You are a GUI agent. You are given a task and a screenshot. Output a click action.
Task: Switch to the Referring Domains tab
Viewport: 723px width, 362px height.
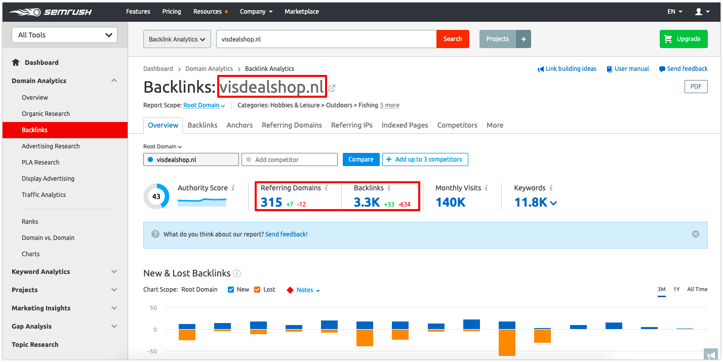292,125
